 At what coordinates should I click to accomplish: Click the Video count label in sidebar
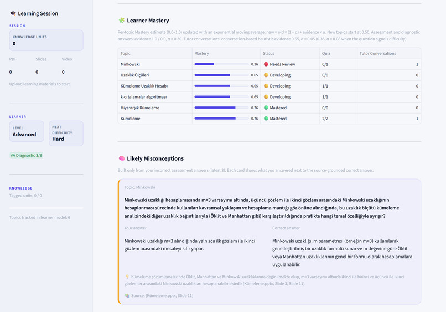(67, 59)
